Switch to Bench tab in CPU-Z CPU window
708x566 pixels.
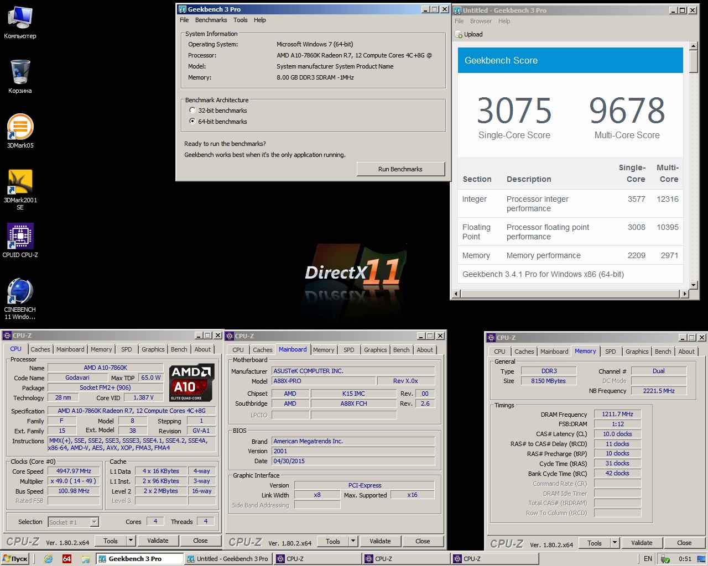[179, 349]
